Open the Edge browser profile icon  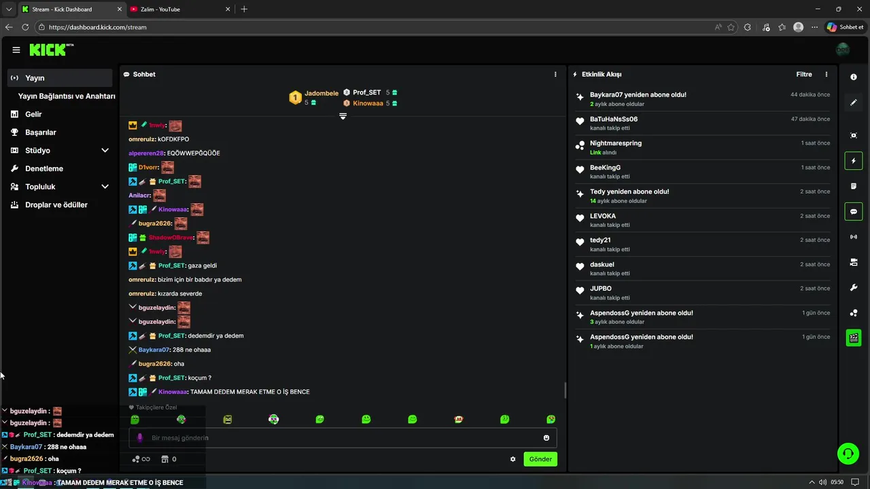pos(798,27)
